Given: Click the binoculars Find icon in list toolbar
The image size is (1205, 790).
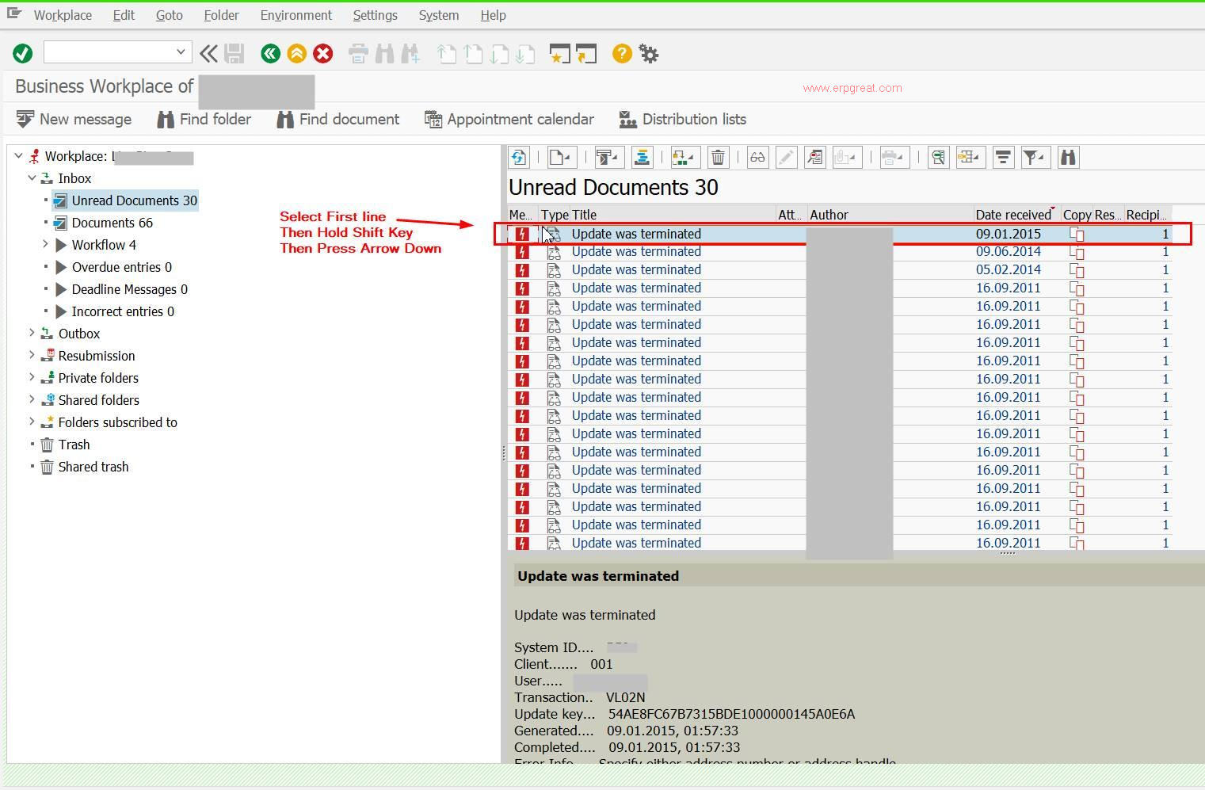Looking at the screenshot, I should click(x=1068, y=158).
